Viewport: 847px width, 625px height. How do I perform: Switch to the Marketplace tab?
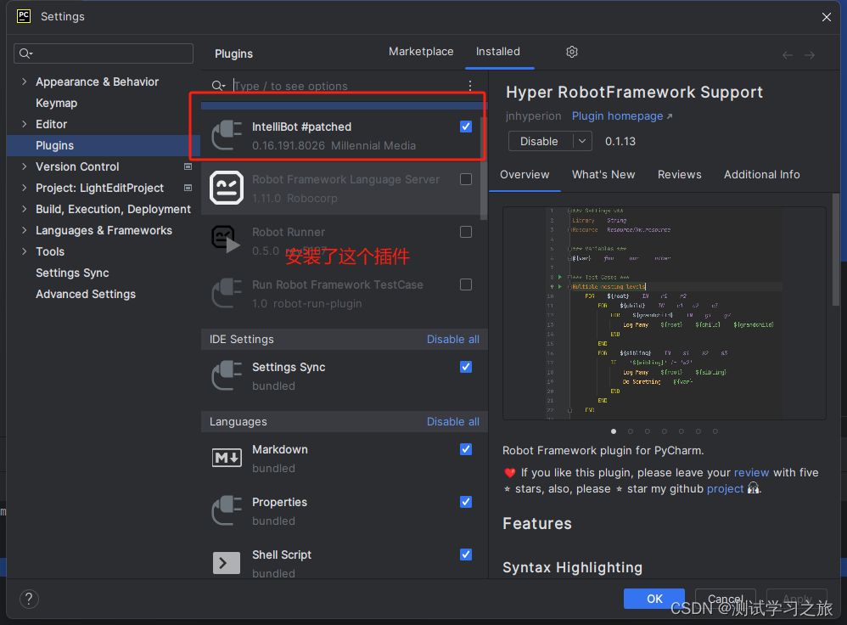coord(421,51)
